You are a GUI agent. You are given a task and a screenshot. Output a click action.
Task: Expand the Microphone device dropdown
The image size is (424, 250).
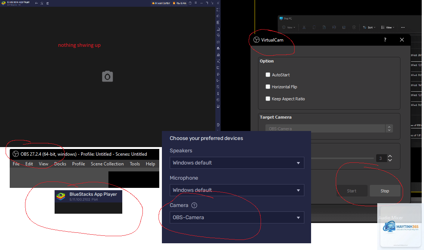tap(237, 190)
